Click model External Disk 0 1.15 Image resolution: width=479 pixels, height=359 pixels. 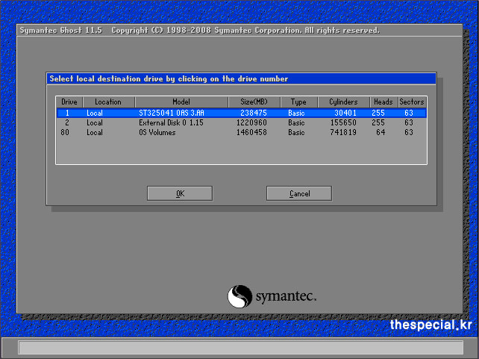click(x=171, y=123)
